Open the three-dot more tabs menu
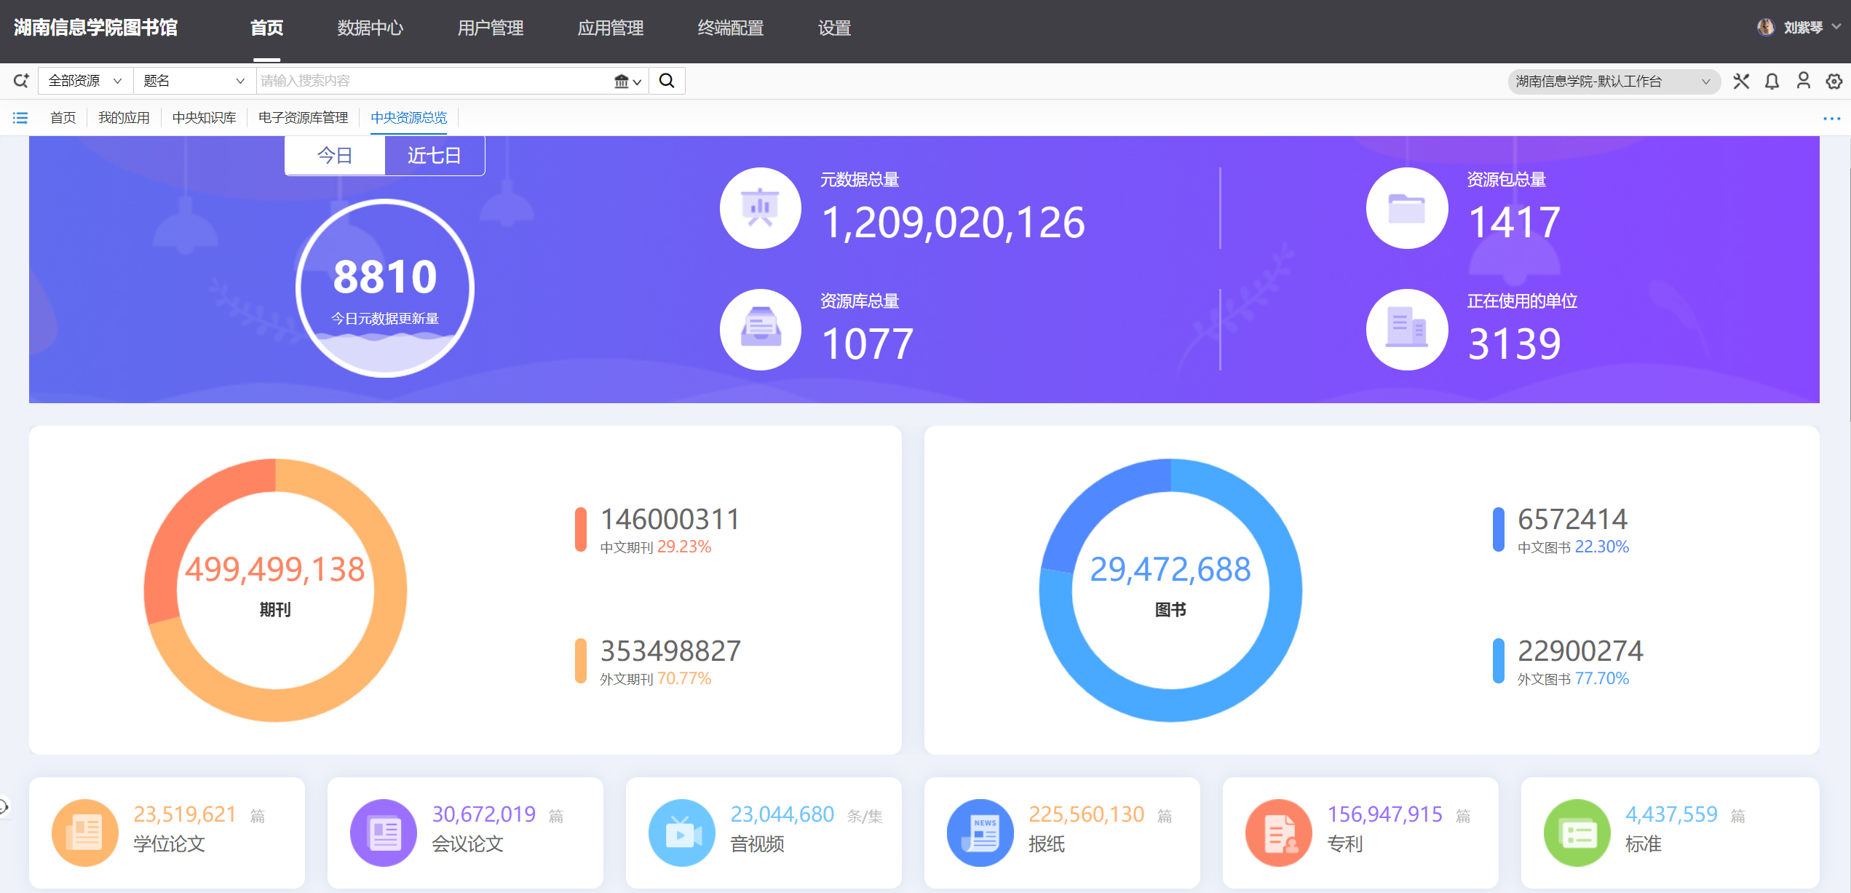This screenshot has width=1851, height=893. [x=1831, y=119]
